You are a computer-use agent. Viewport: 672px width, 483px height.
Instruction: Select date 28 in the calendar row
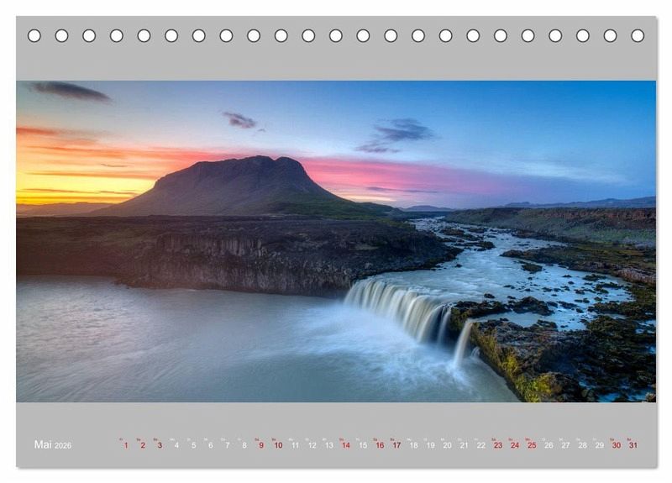[582, 445]
